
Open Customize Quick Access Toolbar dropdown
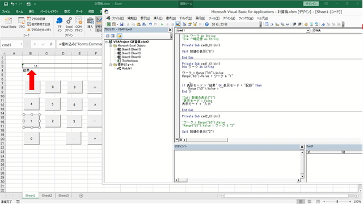pyautogui.click(x=35, y=4)
